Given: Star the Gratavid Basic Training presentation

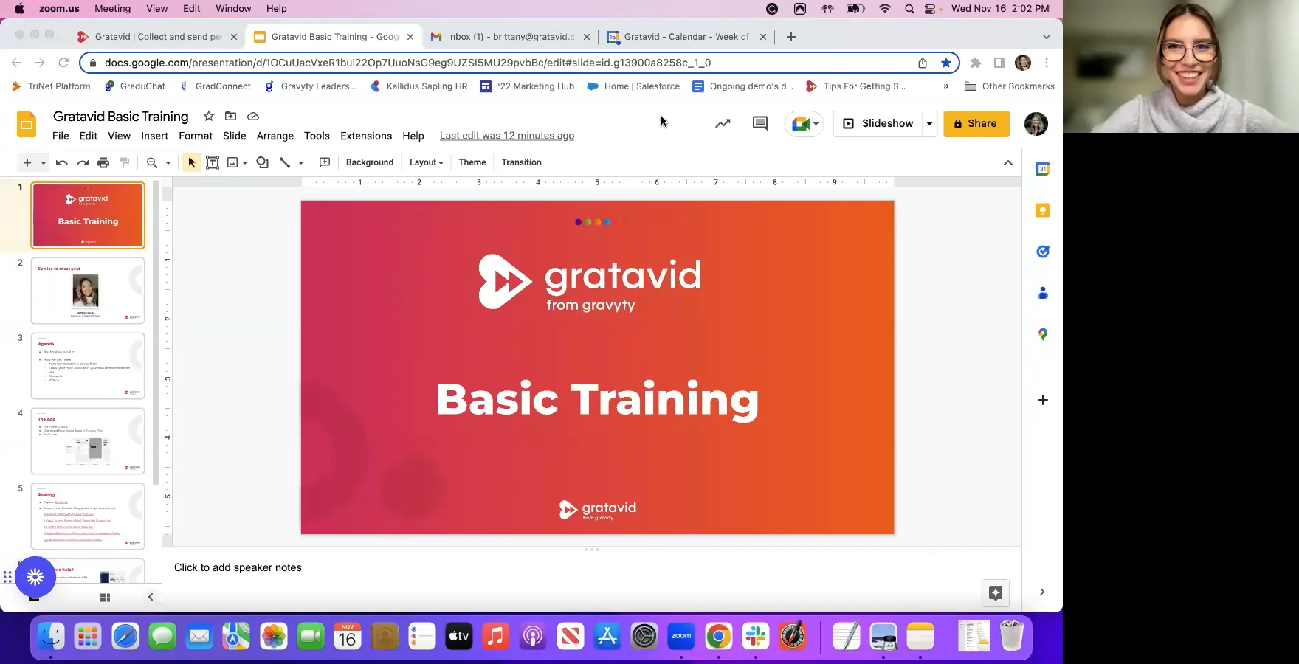Looking at the screenshot, I should [209, 116].
